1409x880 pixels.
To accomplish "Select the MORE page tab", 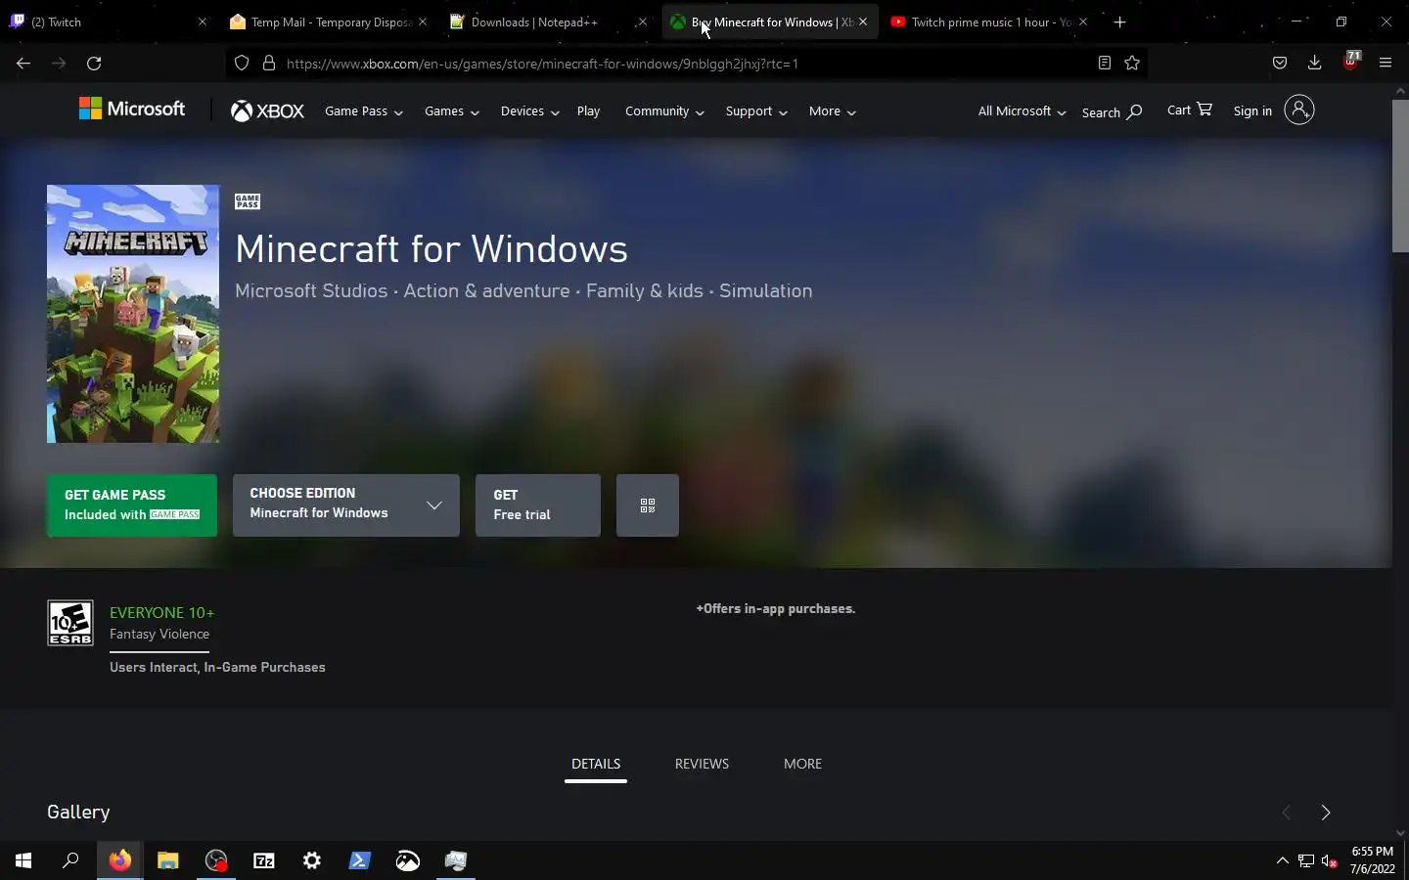I will (x=802, y=764).
